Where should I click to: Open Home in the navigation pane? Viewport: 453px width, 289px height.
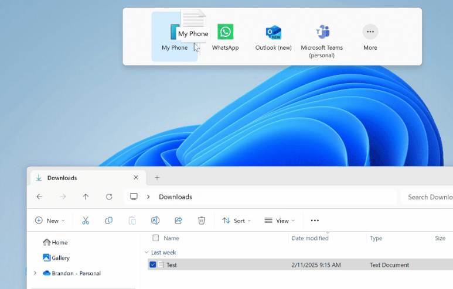55,242
